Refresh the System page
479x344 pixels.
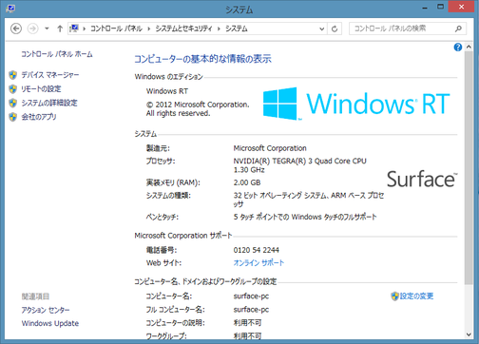click(x=335, y=29)
